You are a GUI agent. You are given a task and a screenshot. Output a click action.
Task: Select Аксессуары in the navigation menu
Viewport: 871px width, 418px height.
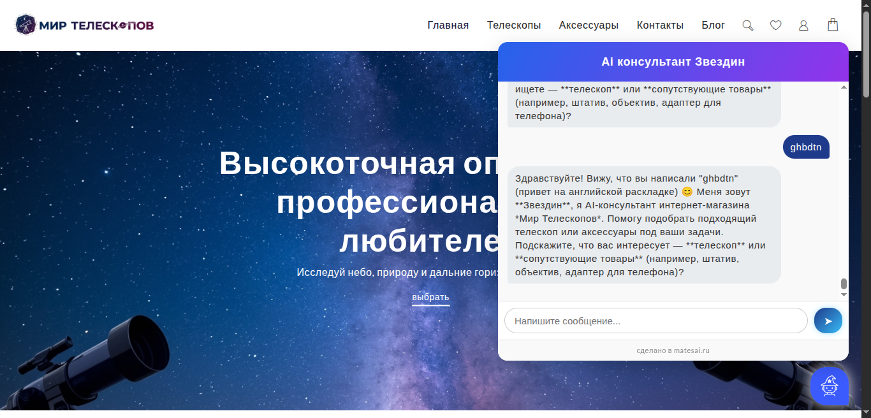(x=588, y=25)
